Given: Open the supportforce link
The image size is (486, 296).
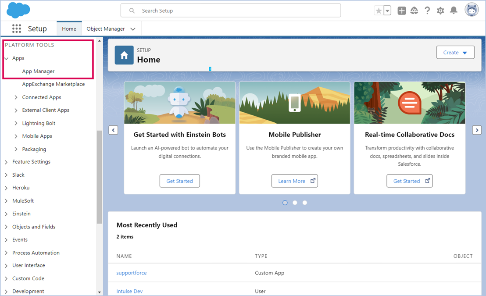Looking at the screenshot, I should (132, 273).
